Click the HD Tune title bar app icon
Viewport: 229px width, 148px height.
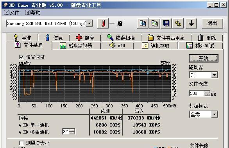[5, 5]
